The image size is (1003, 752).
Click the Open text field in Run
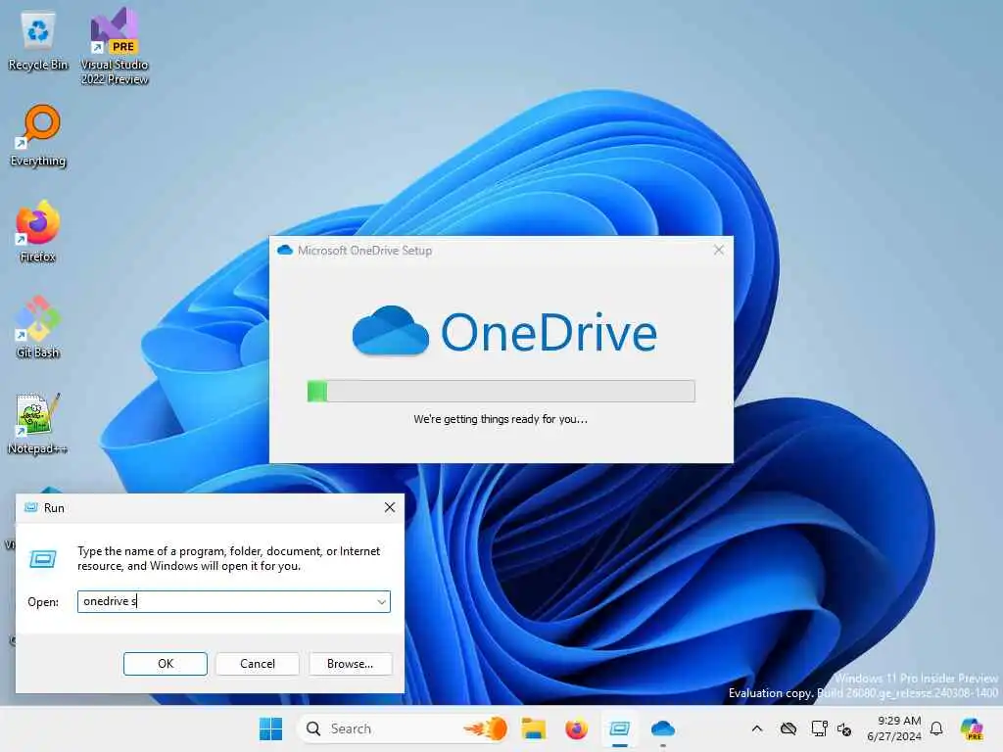[x=233, y=601]
